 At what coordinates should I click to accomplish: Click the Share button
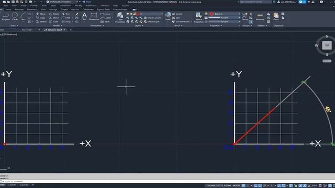point(87,2)
